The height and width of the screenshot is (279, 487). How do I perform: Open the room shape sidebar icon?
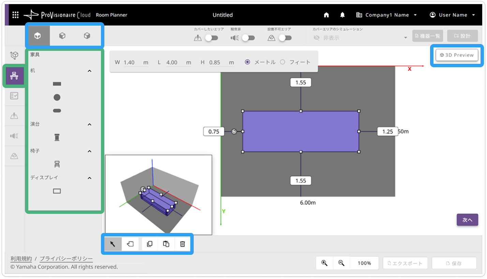coord(14,55)
